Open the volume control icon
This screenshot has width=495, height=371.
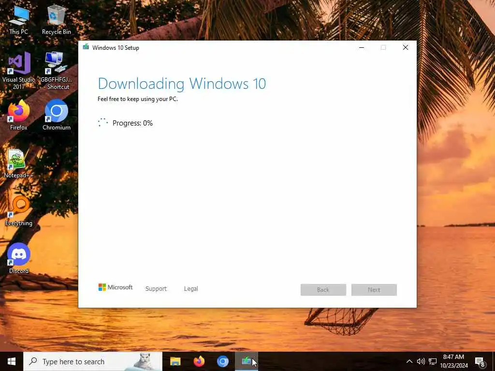[x=421, y=361]
